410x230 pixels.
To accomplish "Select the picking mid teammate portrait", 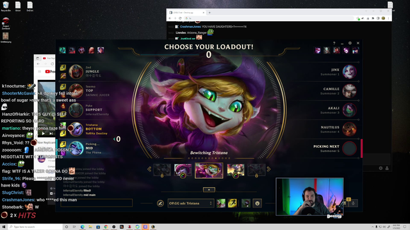I will click(76, 148).
